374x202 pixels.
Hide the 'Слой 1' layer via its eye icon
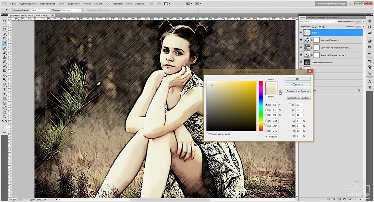click(301, 32)
